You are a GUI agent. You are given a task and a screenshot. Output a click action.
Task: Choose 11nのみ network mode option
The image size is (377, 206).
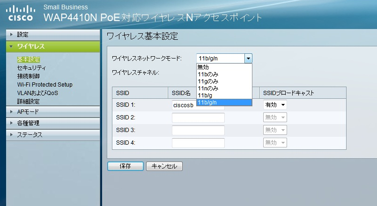[x=224, y=88]
